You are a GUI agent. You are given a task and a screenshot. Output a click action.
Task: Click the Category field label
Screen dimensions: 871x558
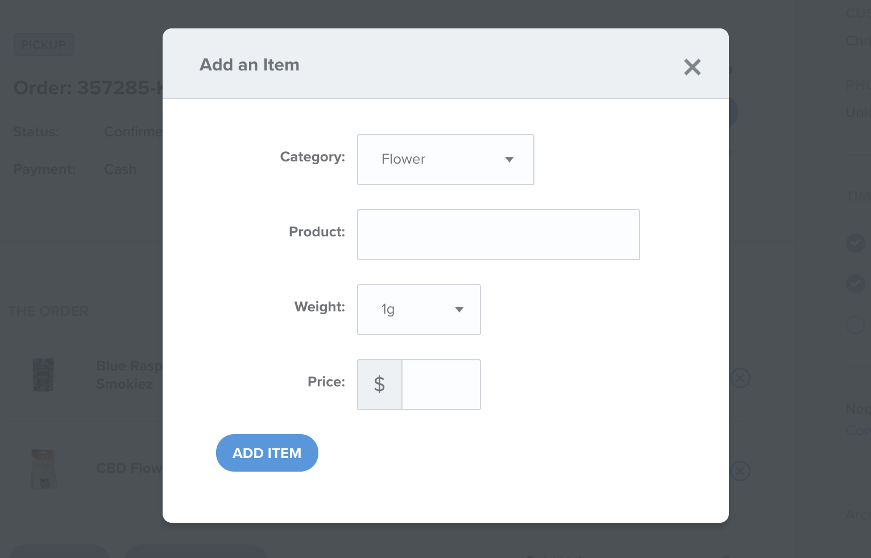(x=313, y=157)
